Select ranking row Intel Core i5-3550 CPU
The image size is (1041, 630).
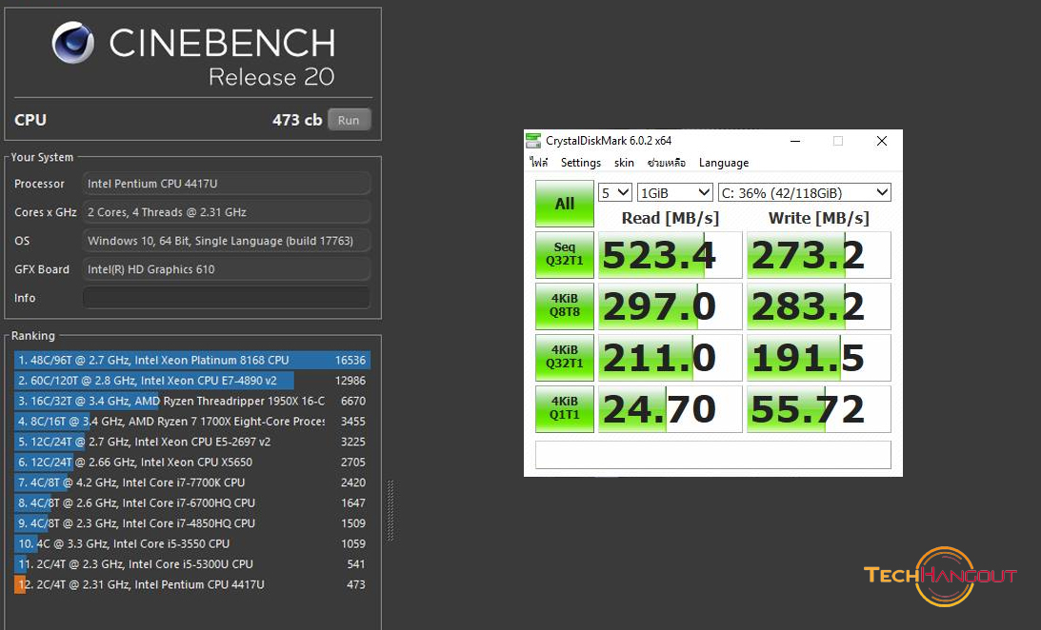[x=191, y=543]
